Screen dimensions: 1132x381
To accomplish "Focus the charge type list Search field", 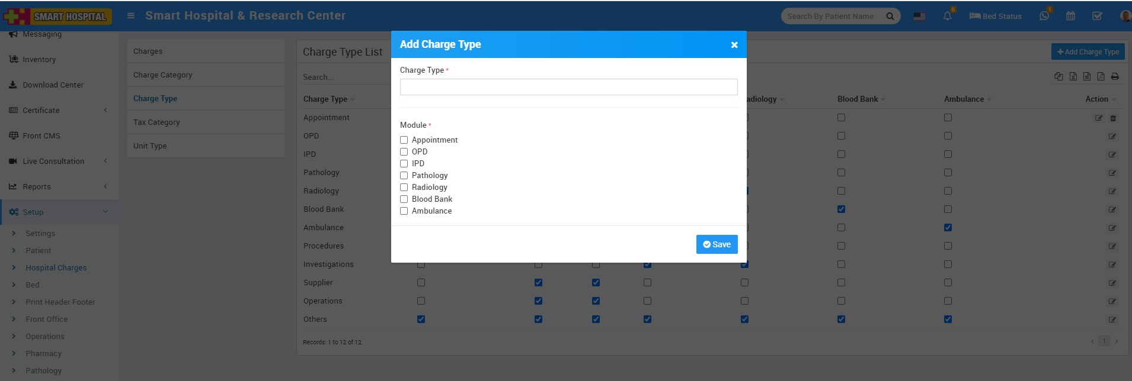I will 347,77.
